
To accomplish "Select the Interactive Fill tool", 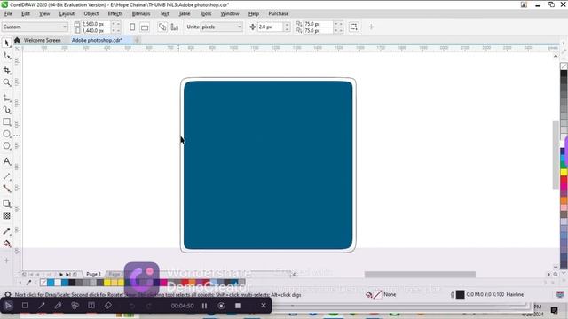I will pos(7,244).
